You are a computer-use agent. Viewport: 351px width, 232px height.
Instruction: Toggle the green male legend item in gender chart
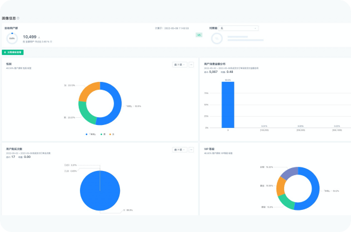(x=103, y=135)
